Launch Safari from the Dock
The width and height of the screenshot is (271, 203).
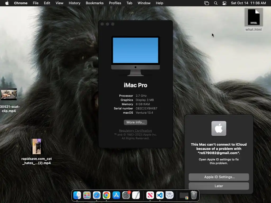(x=97, y=195)
